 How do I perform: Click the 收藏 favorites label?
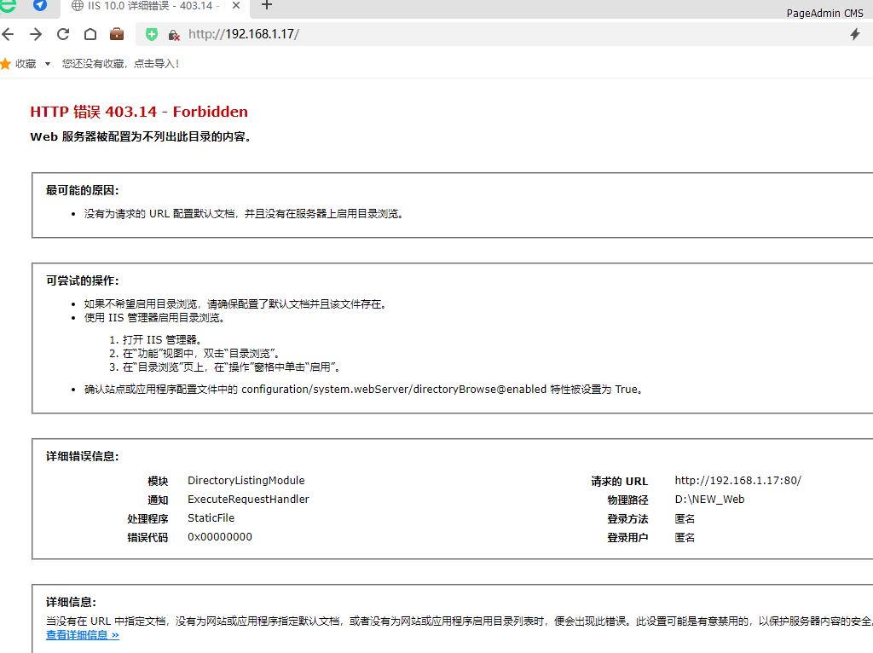pos(26,64)
